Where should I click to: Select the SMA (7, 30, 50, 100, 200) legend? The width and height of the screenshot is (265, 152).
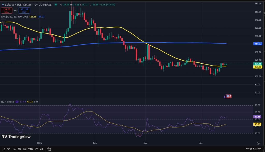pyautogui.click(x=14, y=17)
